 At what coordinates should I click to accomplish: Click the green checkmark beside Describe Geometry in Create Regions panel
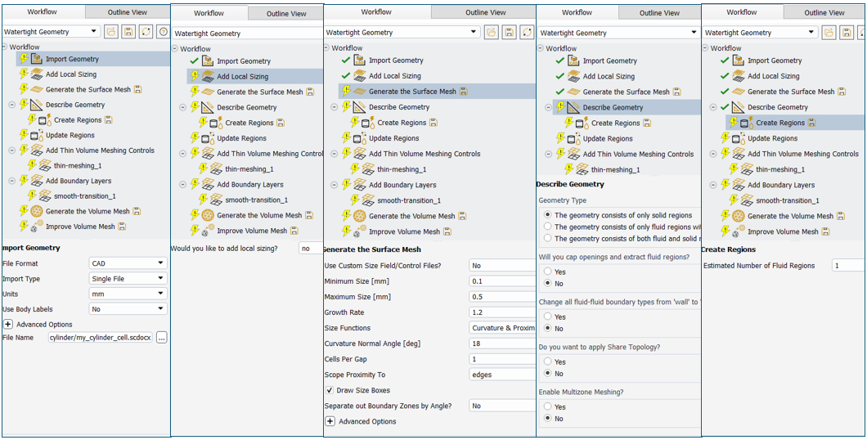(725, 107)
